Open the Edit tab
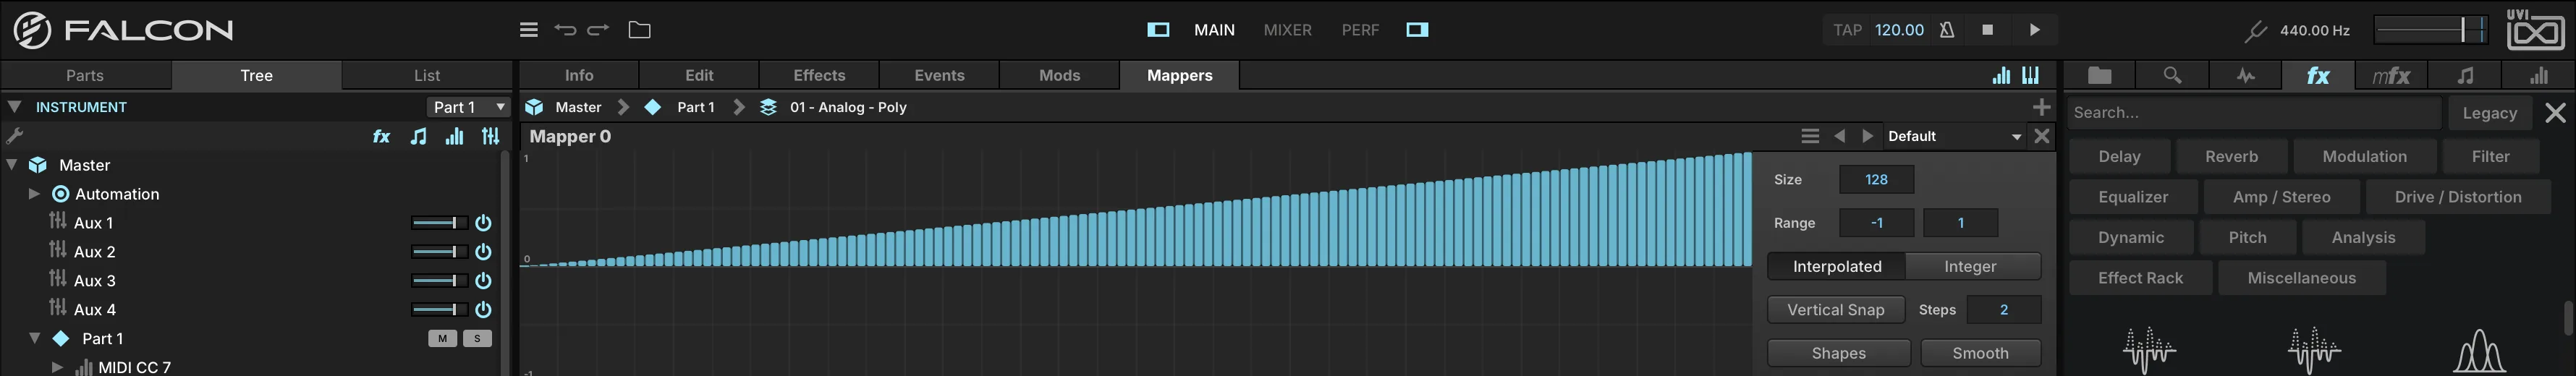This screenshot has height=376, width=2576. click(x=699, y=75)
